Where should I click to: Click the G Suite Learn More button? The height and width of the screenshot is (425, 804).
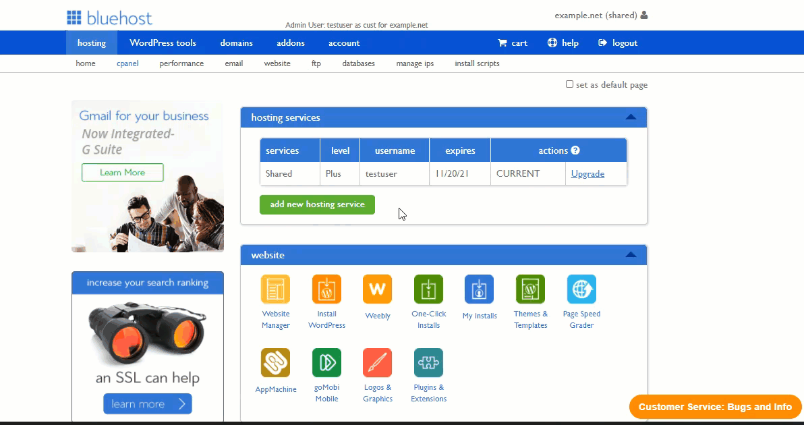(123, 172)
